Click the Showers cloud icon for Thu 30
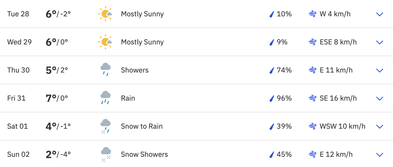This screenshot has height=167, width=393. coord(106,70)
